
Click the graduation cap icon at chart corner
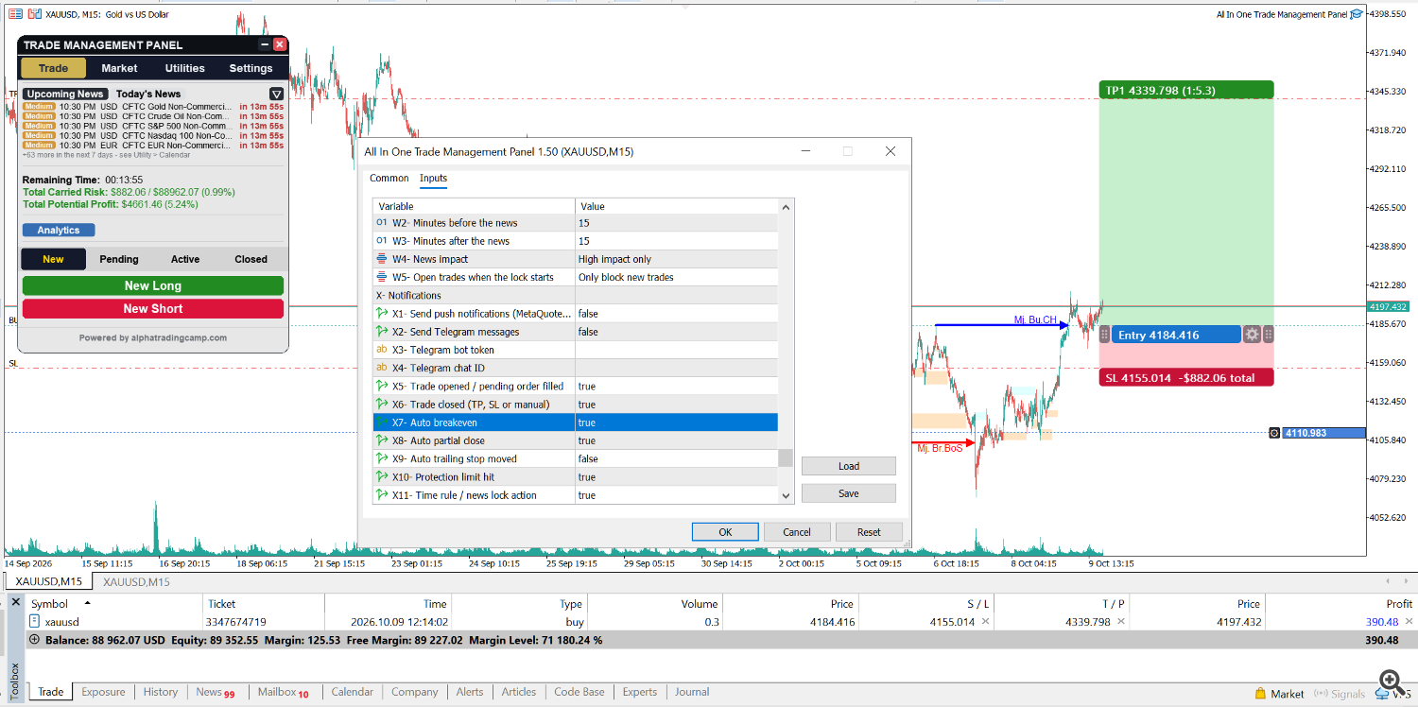(1357, 14)
